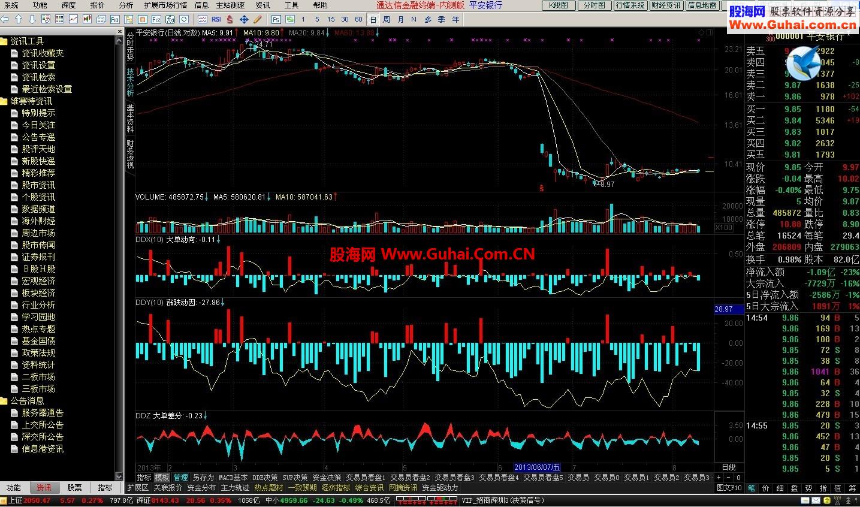Viewport: 860px width, 507px height.
Task: Click the wave-line indicator toolbar icon
Action: point(203,19)
